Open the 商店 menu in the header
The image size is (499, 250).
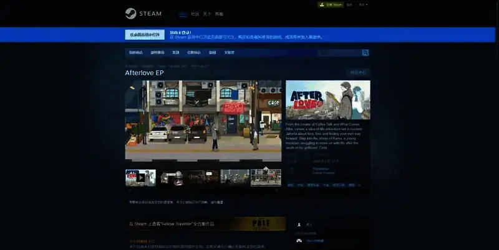(183, 14)
